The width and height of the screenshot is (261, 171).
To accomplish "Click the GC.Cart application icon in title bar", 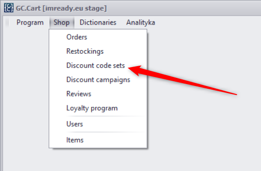I will coord(8,8).
